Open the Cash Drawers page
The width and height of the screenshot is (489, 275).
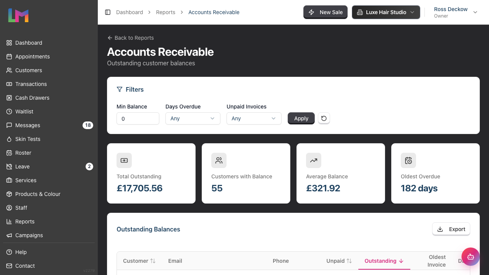(49, 98)
